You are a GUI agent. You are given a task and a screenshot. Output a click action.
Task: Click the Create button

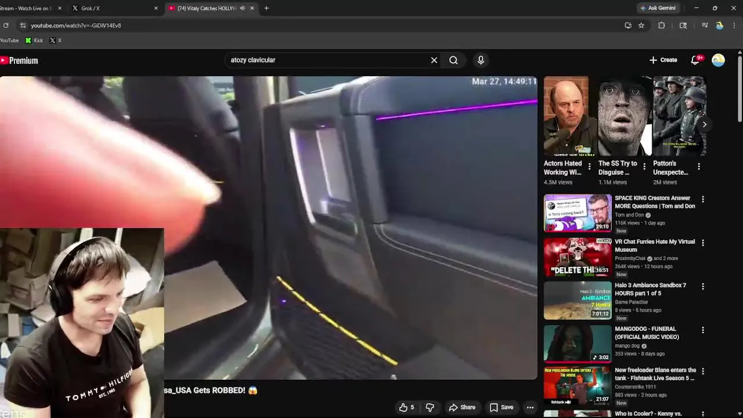tap(663, 60)
